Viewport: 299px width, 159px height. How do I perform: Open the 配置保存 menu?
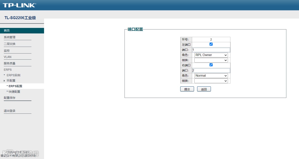pos(9,98)
